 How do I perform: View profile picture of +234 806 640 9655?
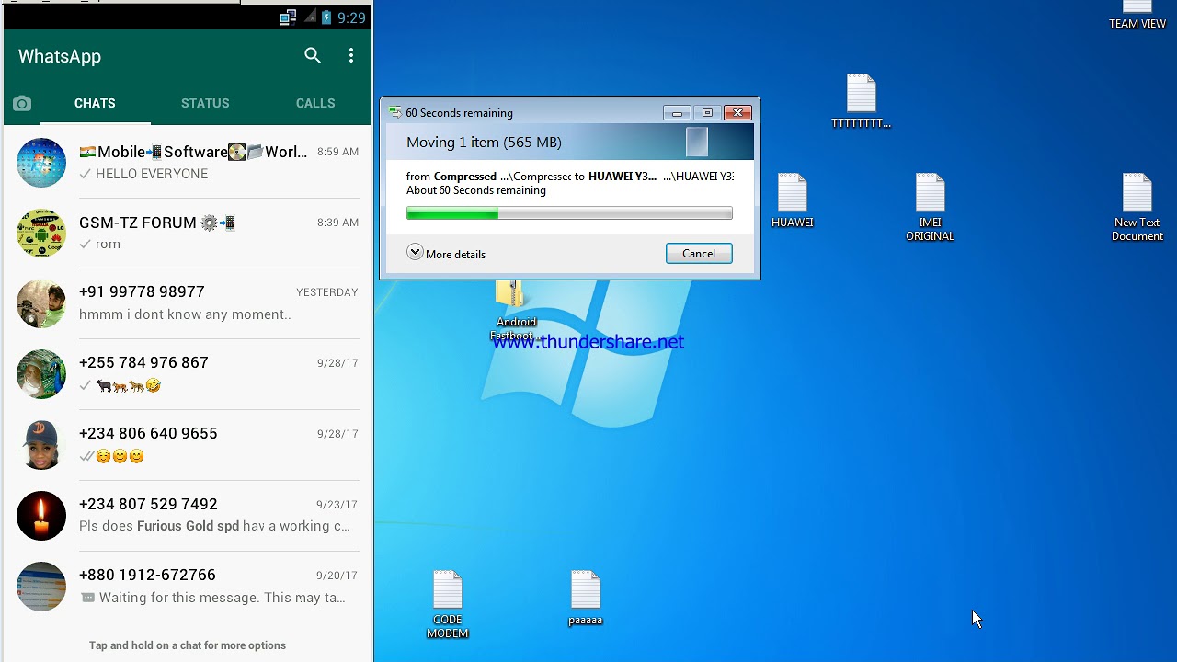tap(41, 445)
